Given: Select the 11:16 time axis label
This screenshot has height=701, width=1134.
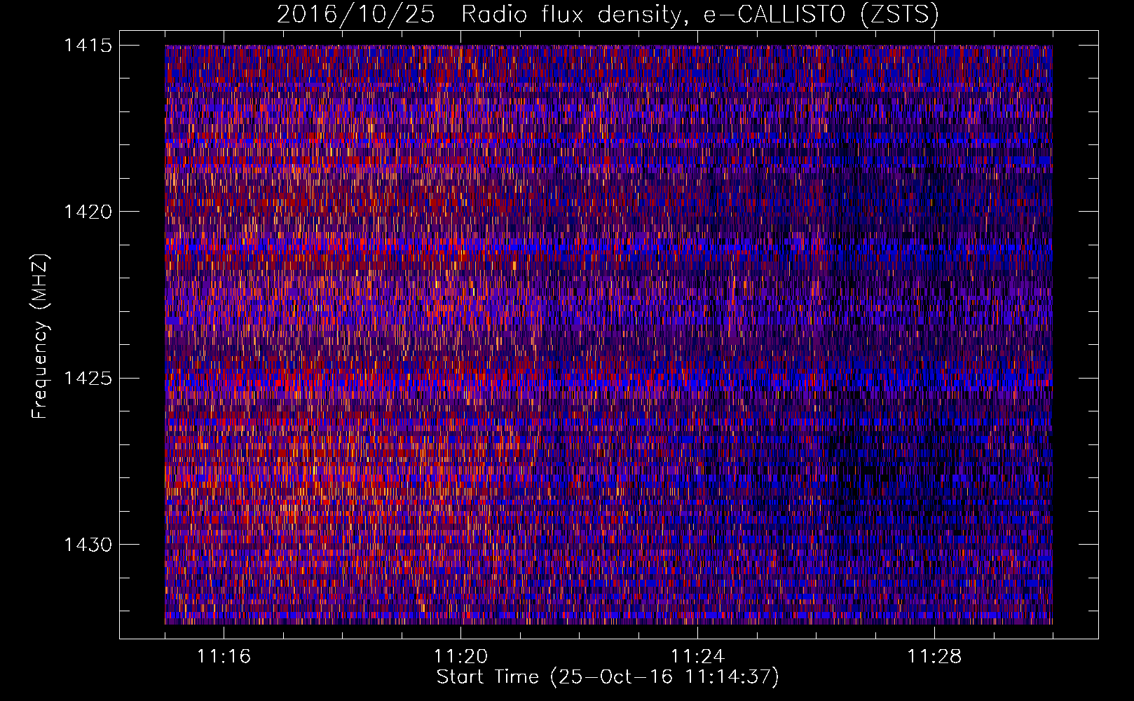Looking at the screenshot, I should pyautogui.click(x=224, y=657).
